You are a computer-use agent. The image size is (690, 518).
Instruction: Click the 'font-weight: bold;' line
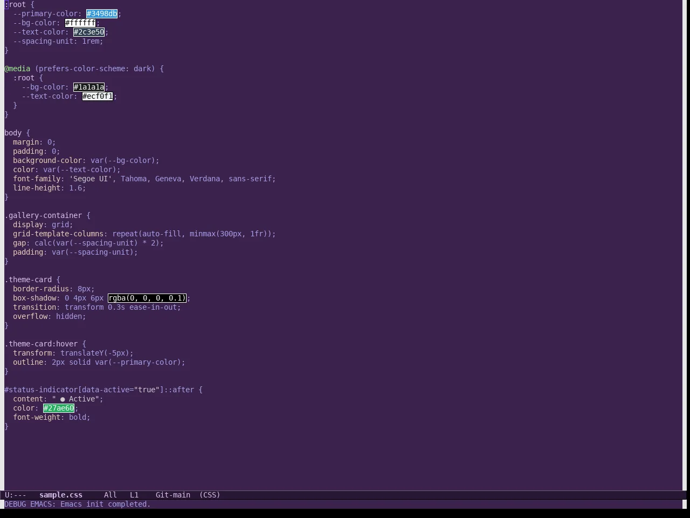tap(52, 417)
